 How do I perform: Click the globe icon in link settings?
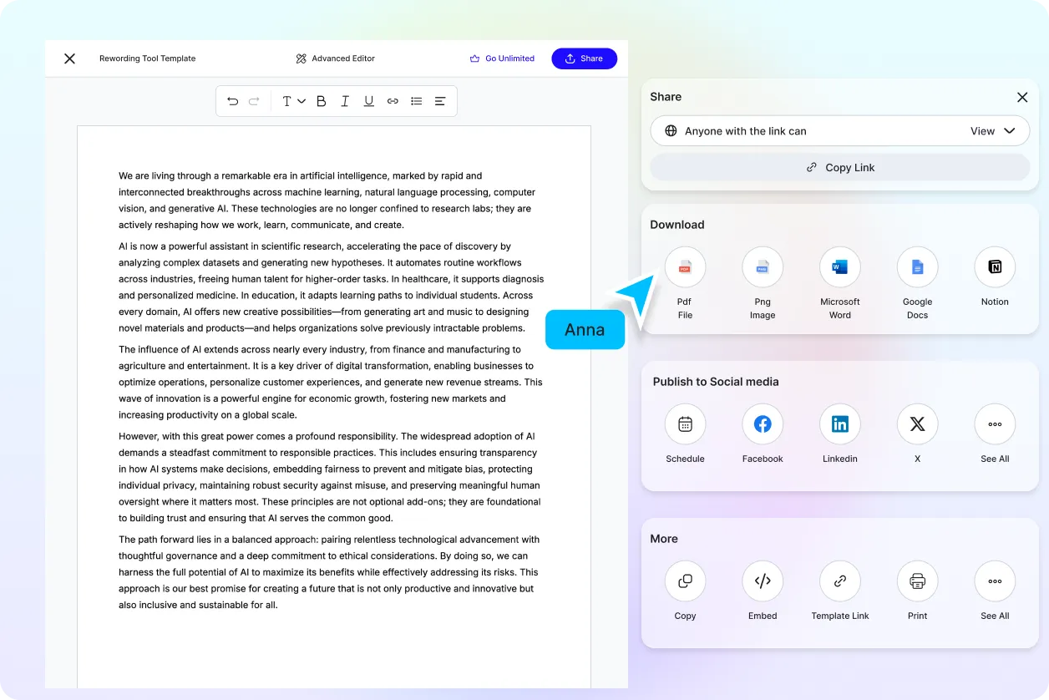(x=671, y=131)
